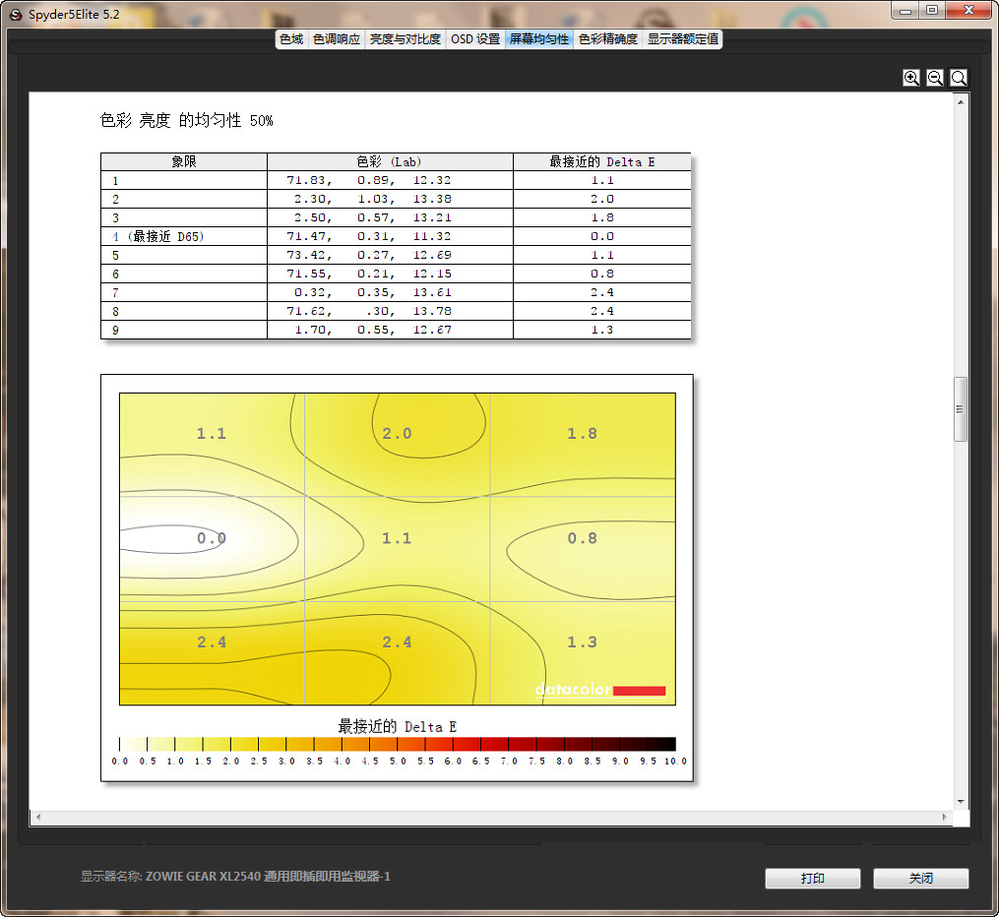999x917 pixels.
Task: Click the Delta E table cell 0.8
Action: [x=602, y=274]
